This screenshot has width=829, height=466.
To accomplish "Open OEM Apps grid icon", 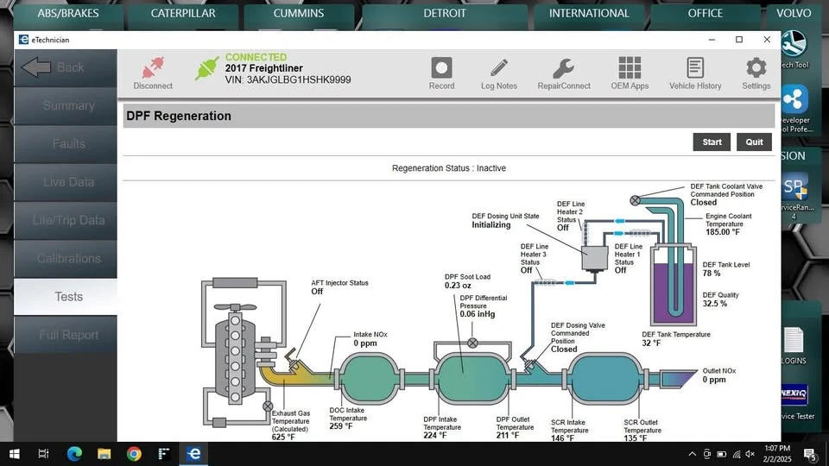I will [630, 67].
